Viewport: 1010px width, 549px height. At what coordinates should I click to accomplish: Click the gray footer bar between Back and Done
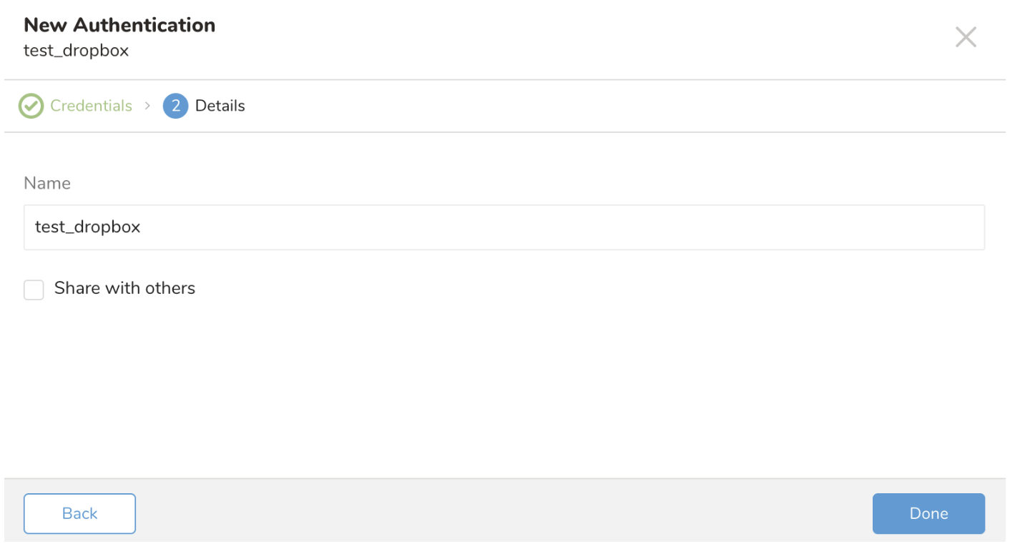coord(501,513)
